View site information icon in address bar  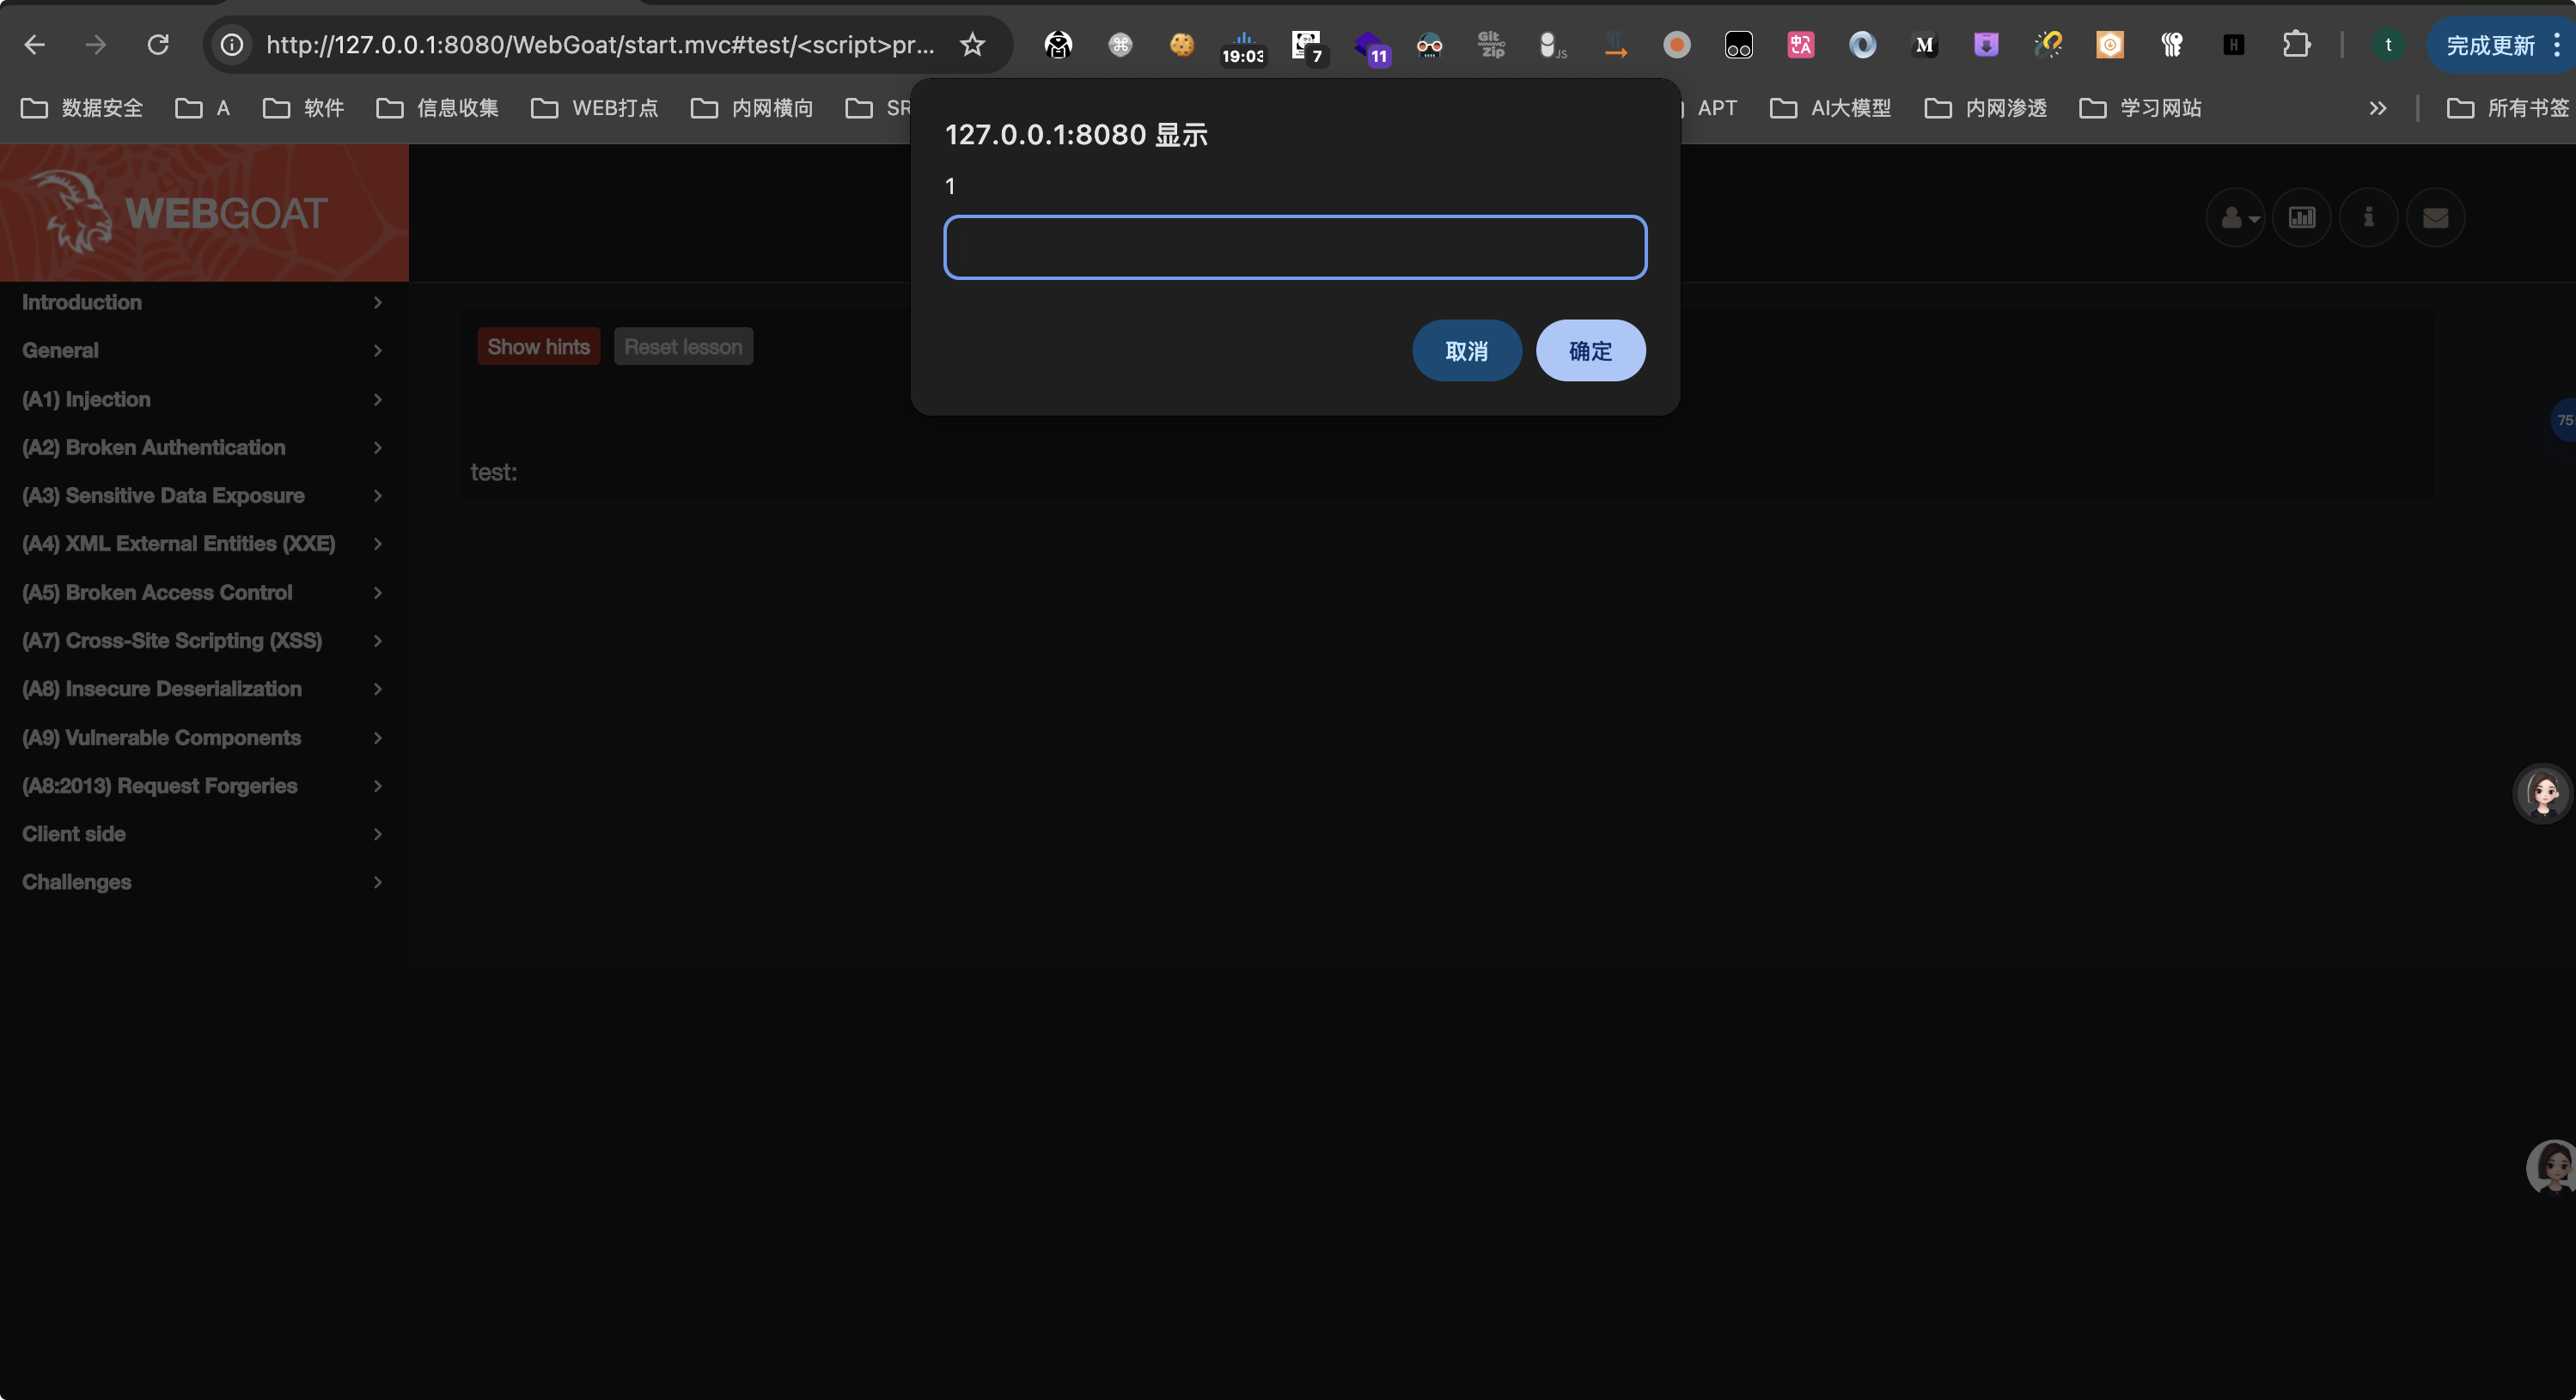tap(232, 45)
